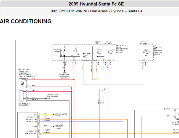This screenshot has width=179, height=138.
Task: Click the FET transistor component box
Action: [x=23, y=96]
